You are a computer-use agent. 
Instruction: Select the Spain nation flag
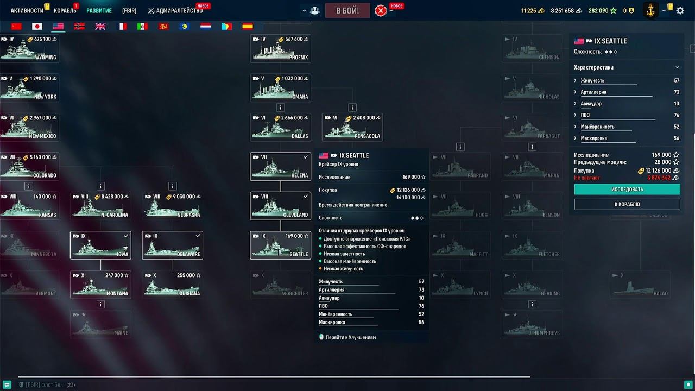coord(247,26)
